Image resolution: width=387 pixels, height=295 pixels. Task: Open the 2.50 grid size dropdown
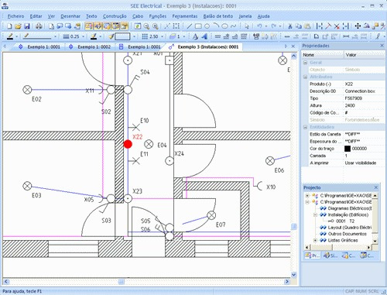162,36
